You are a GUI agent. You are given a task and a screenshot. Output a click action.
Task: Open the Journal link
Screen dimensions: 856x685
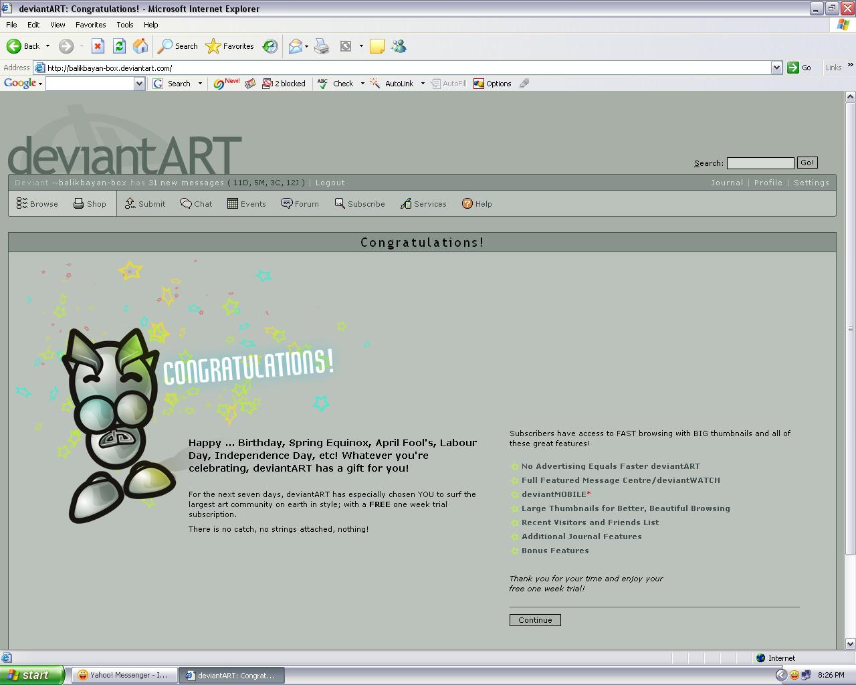tap(727, 183)
